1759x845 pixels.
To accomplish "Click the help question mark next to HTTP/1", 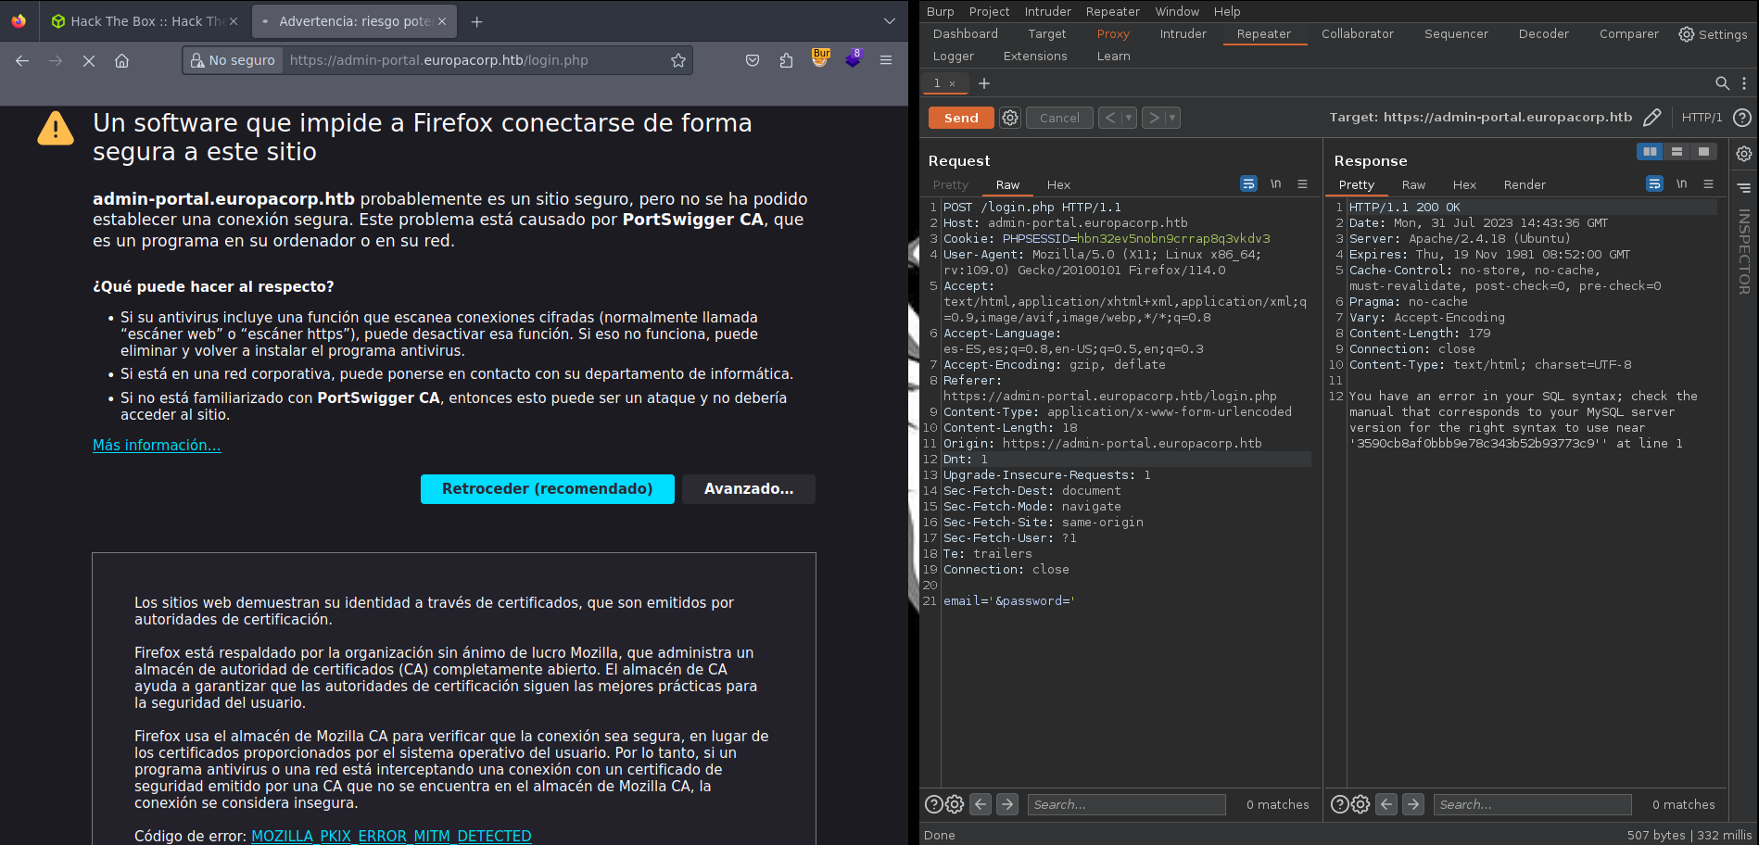I will (1742, 117).
